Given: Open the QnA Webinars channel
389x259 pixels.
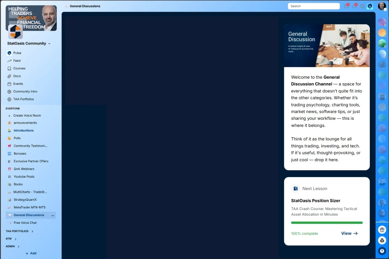Looking at the screenshot, I should [x=24, y=169].
